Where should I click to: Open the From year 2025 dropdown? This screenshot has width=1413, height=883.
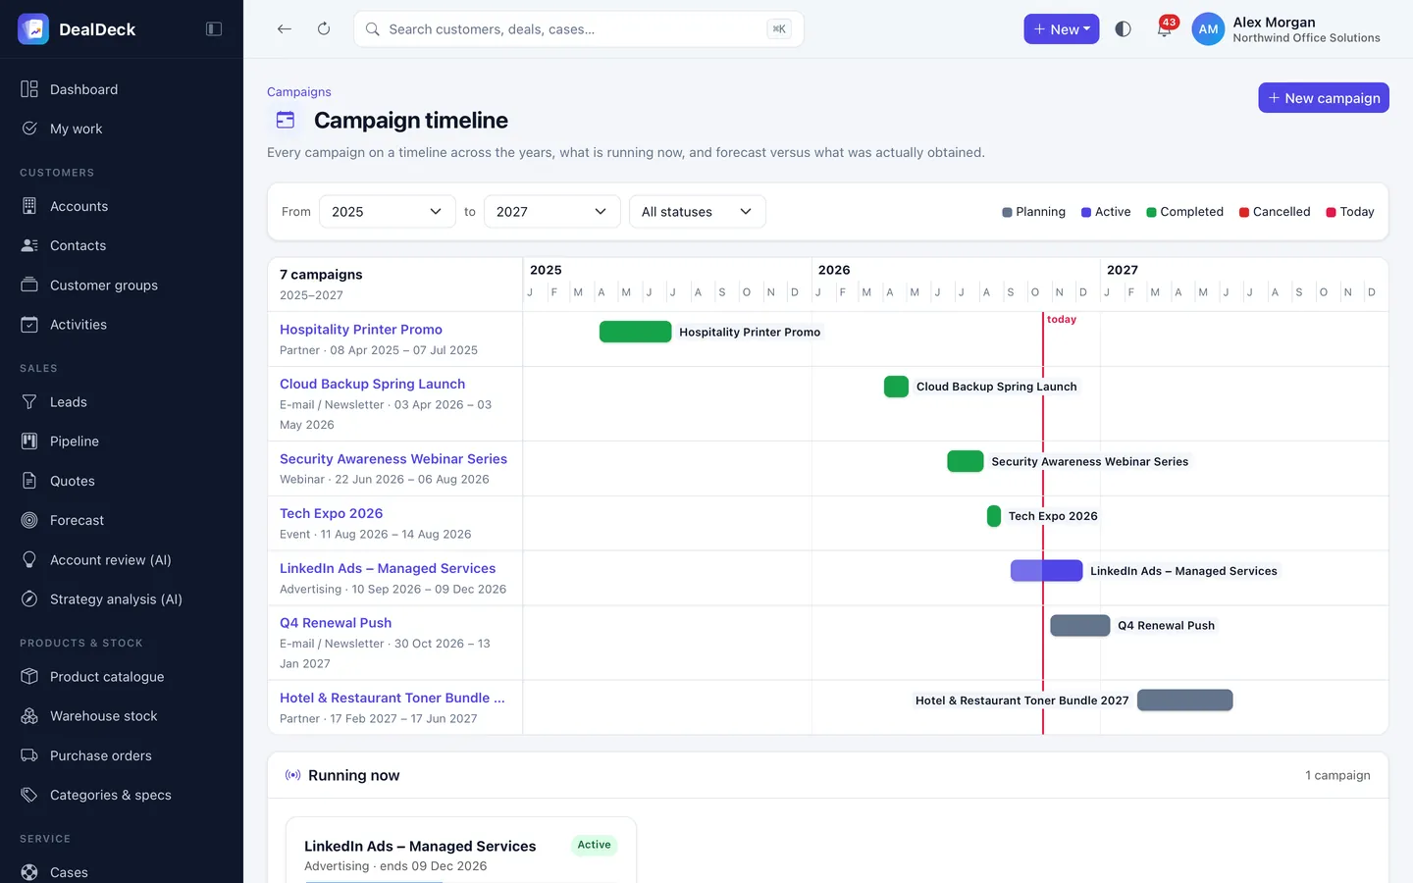click(388, 212)
